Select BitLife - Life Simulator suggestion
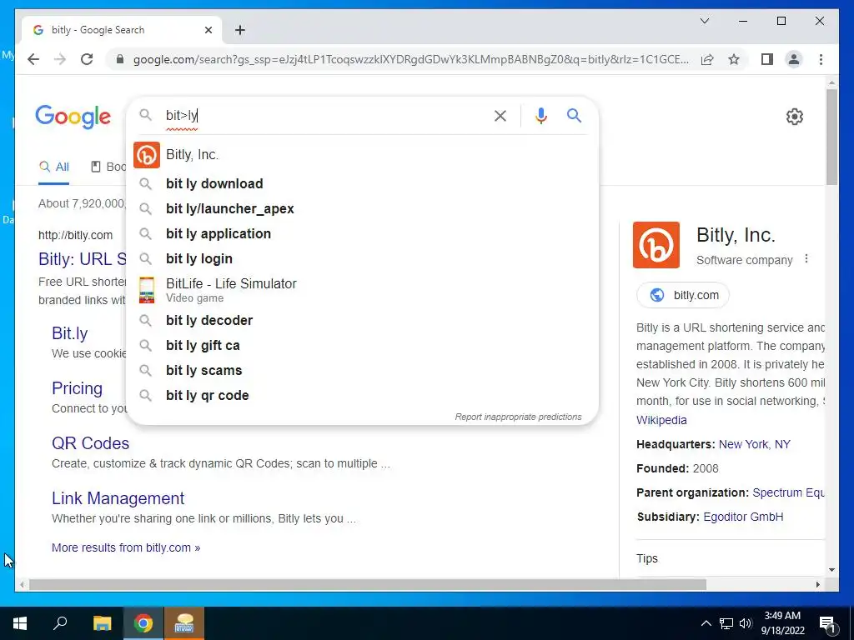The image size is (854, 640). tap(362, 289)
